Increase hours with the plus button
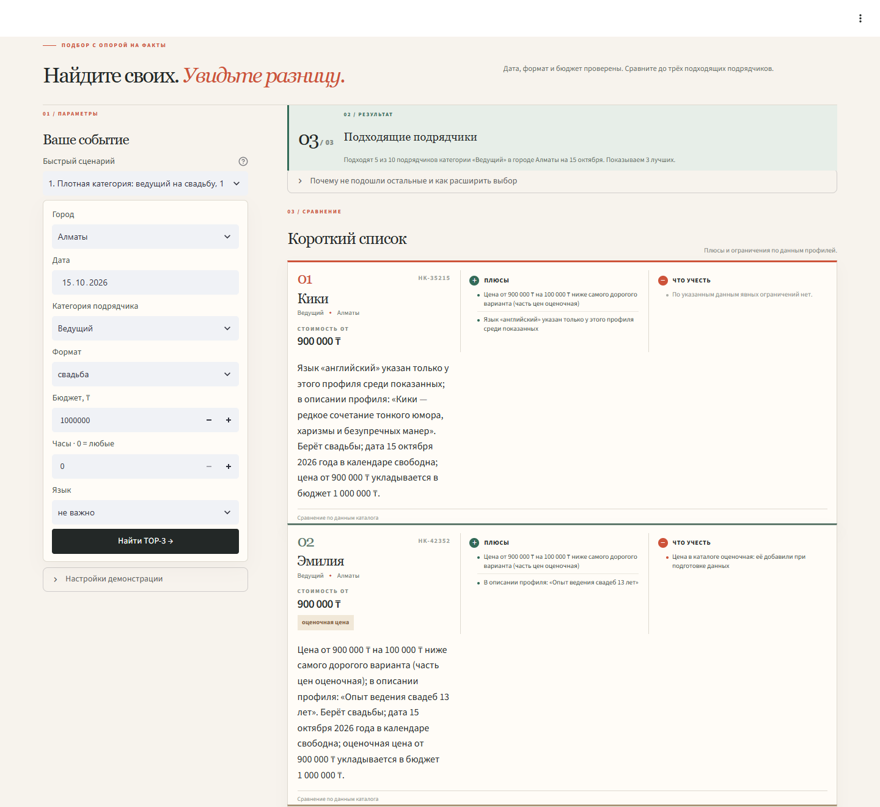 coord(229,466)
